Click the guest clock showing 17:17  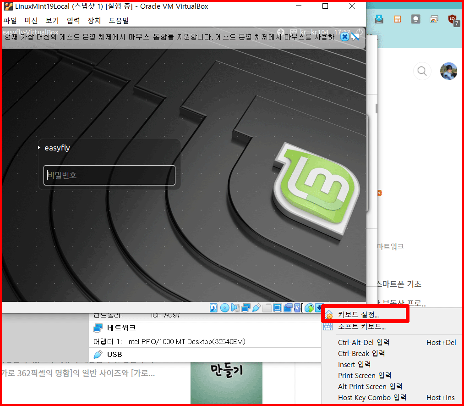pos(342,32)
